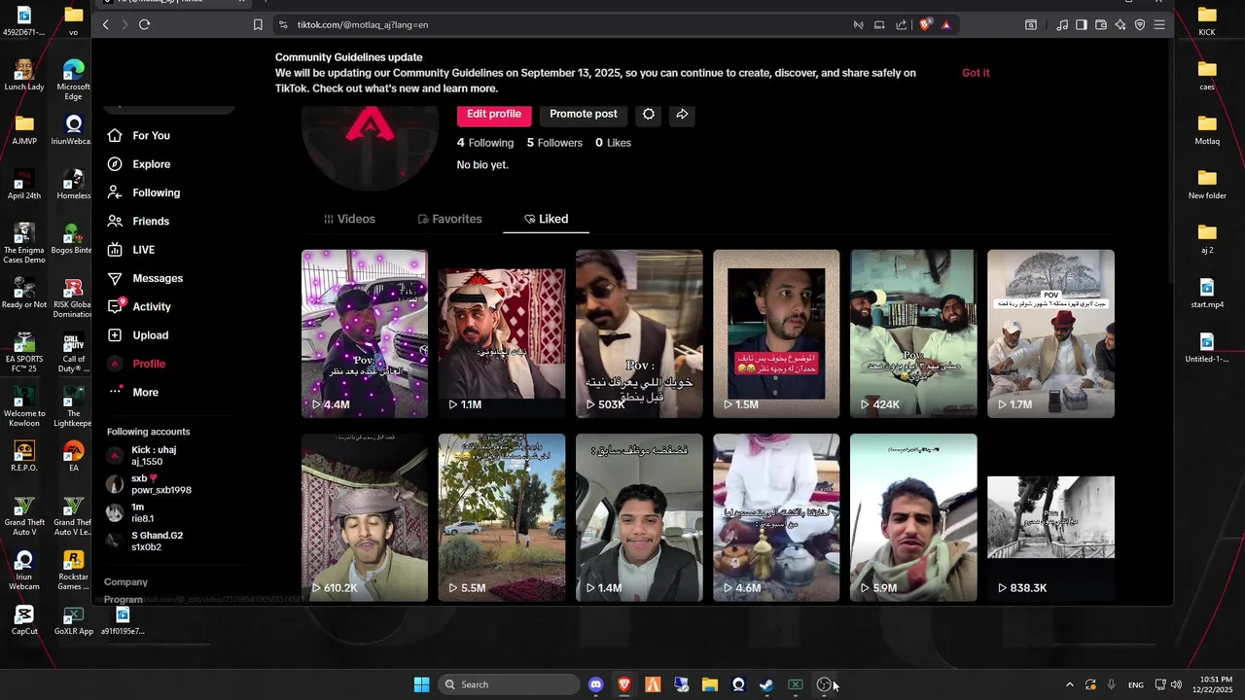This screenshot has width=1245, height=700.
Task: Click the share arrow in the address bar
Action: (x=901, y=24)
